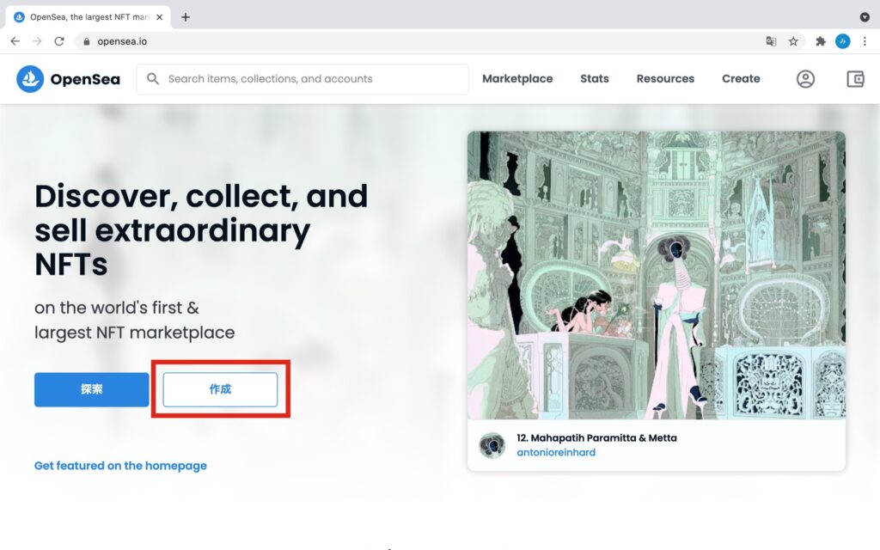Expand the tab search dropdown arrow
880x550 pixels.
coord(865,17)
